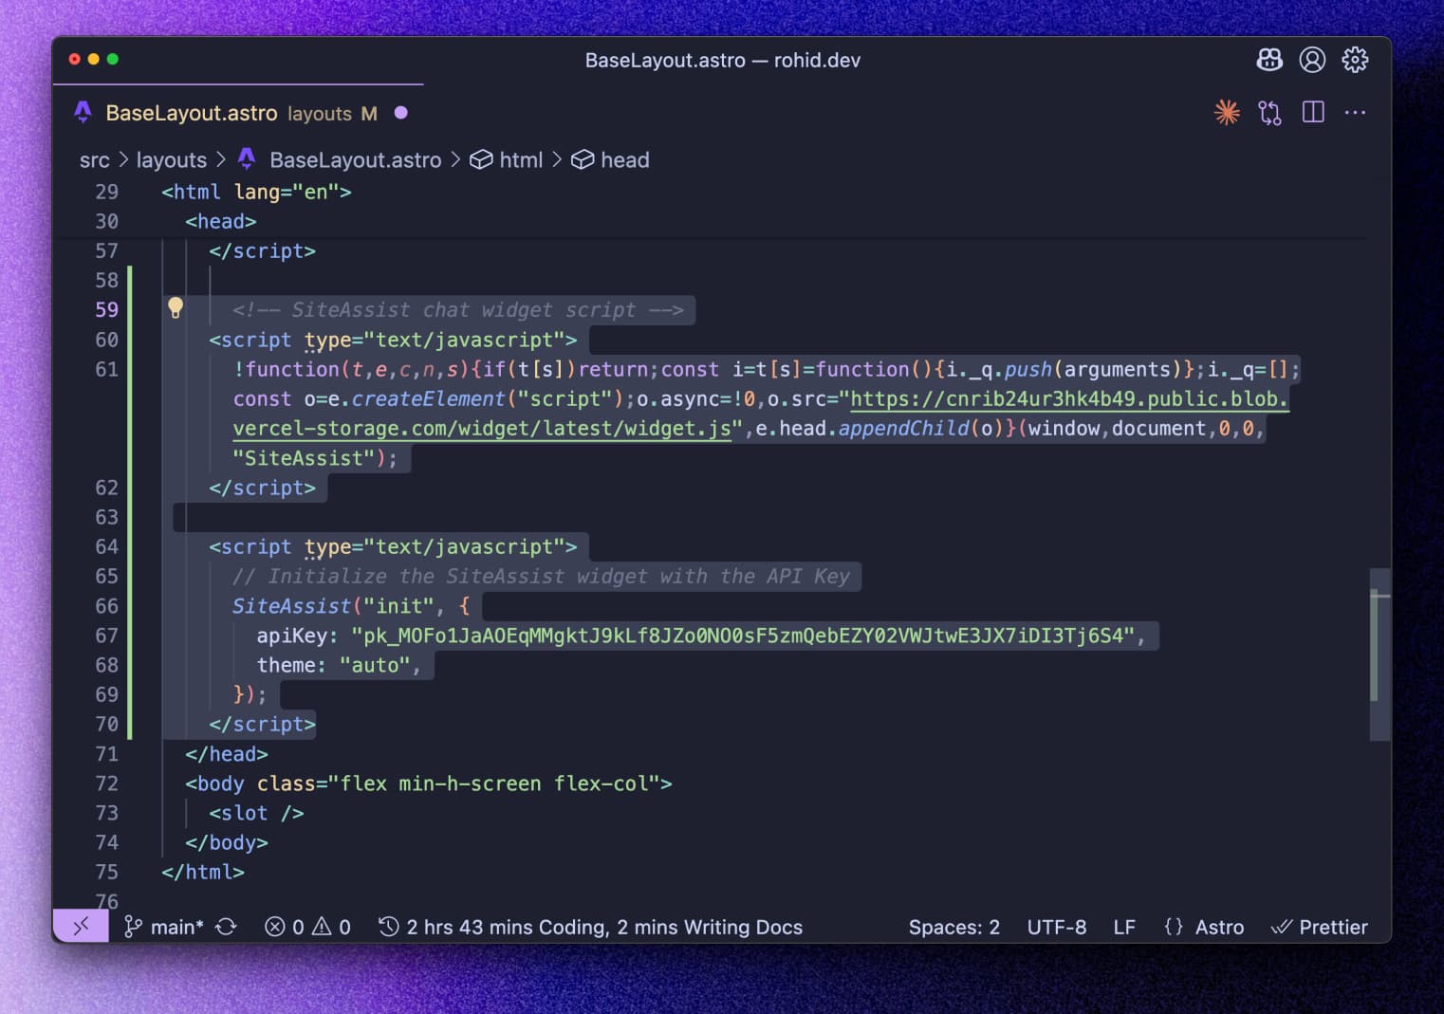Click the lightbulb code action on line 59

176,308
